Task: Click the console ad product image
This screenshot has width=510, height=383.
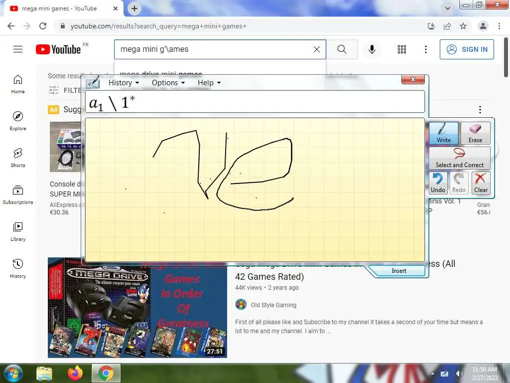Action: click(x=65, y=147)
